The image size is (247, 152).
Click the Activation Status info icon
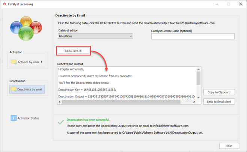pos(14,118)
